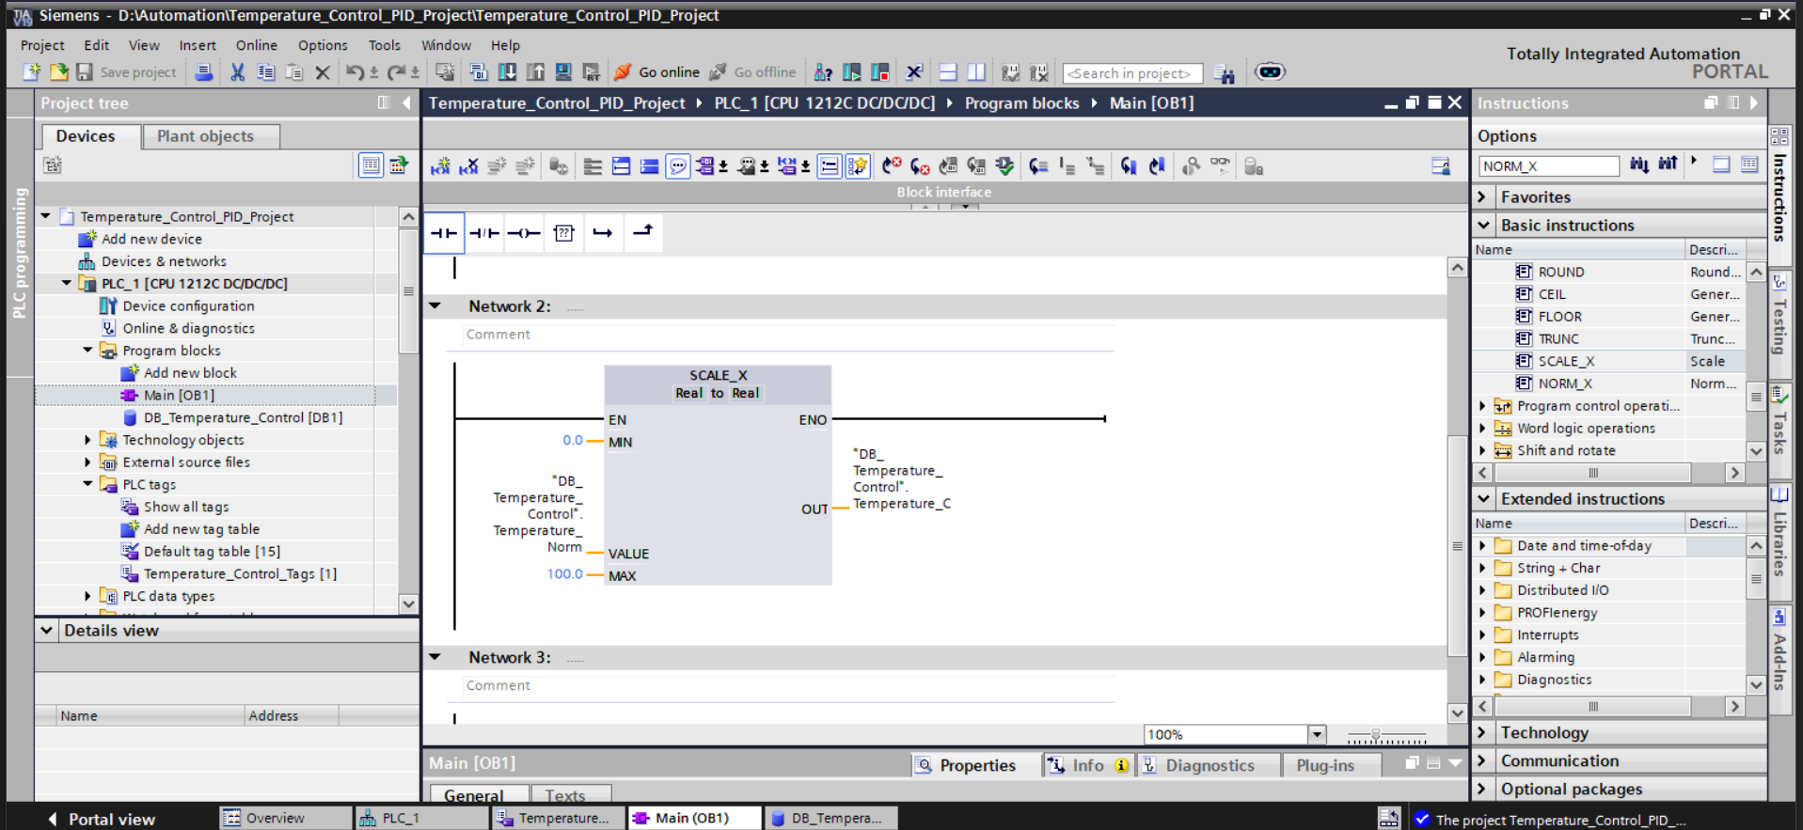
Task: Create a new project with toolbar icon
Action: pyautogui.click(x=31, y=72)
